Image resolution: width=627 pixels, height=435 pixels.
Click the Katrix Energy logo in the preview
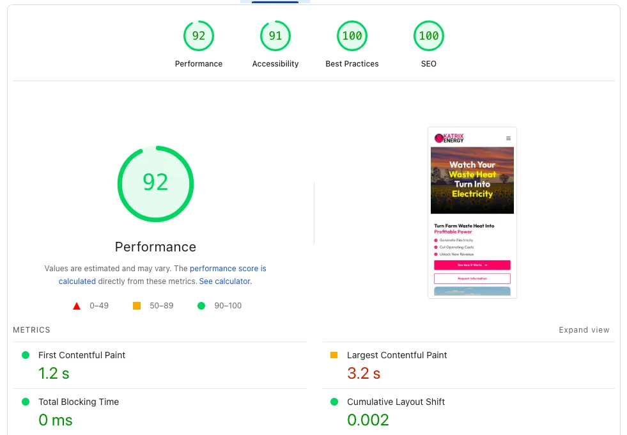[x=449, y=138]
